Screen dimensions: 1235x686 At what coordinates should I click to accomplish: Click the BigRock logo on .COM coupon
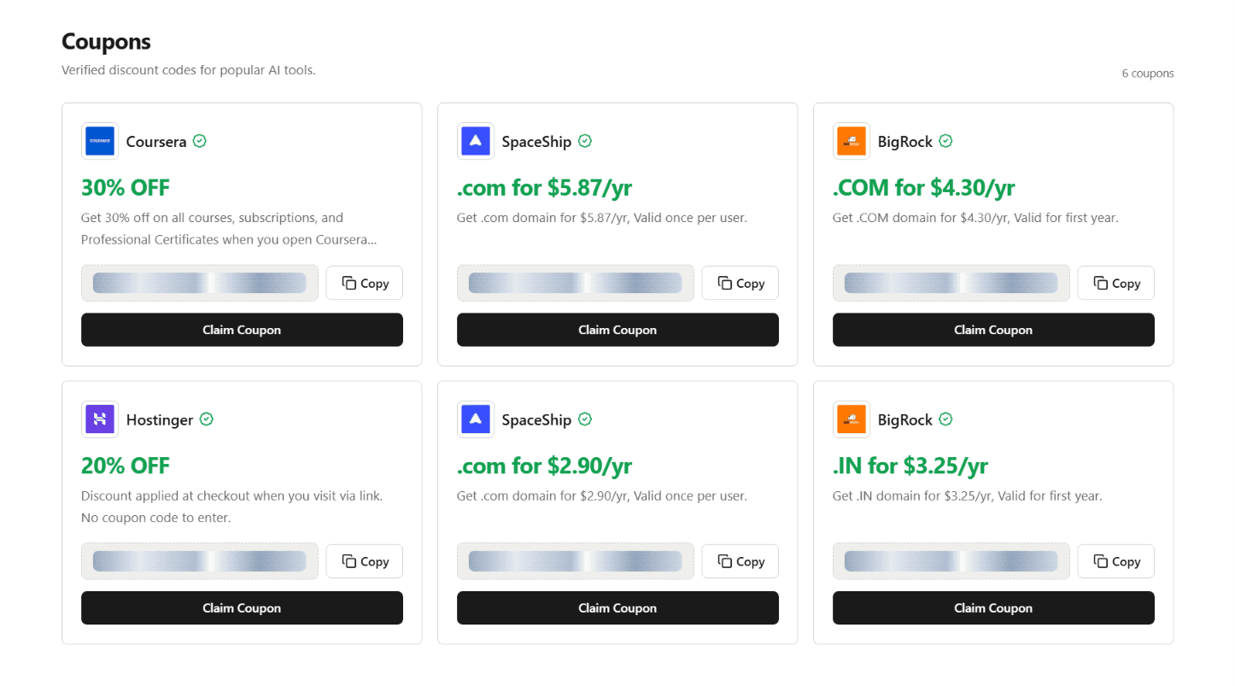pyautogui.click(x=852, y=141)
